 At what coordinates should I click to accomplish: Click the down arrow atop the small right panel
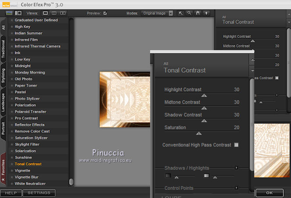(x=289, y=22)
